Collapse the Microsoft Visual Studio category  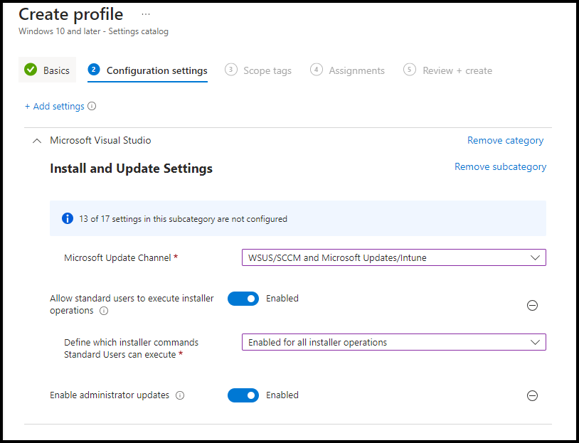pyautogui.click(x=37, y=141)
